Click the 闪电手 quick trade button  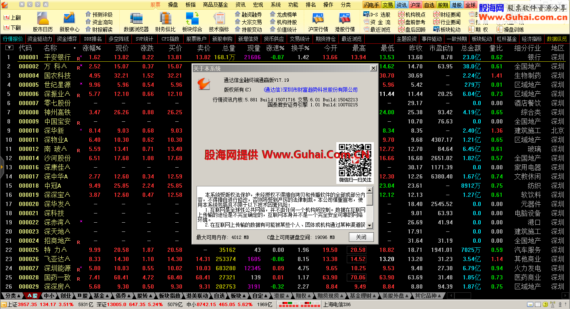(371, 5)
